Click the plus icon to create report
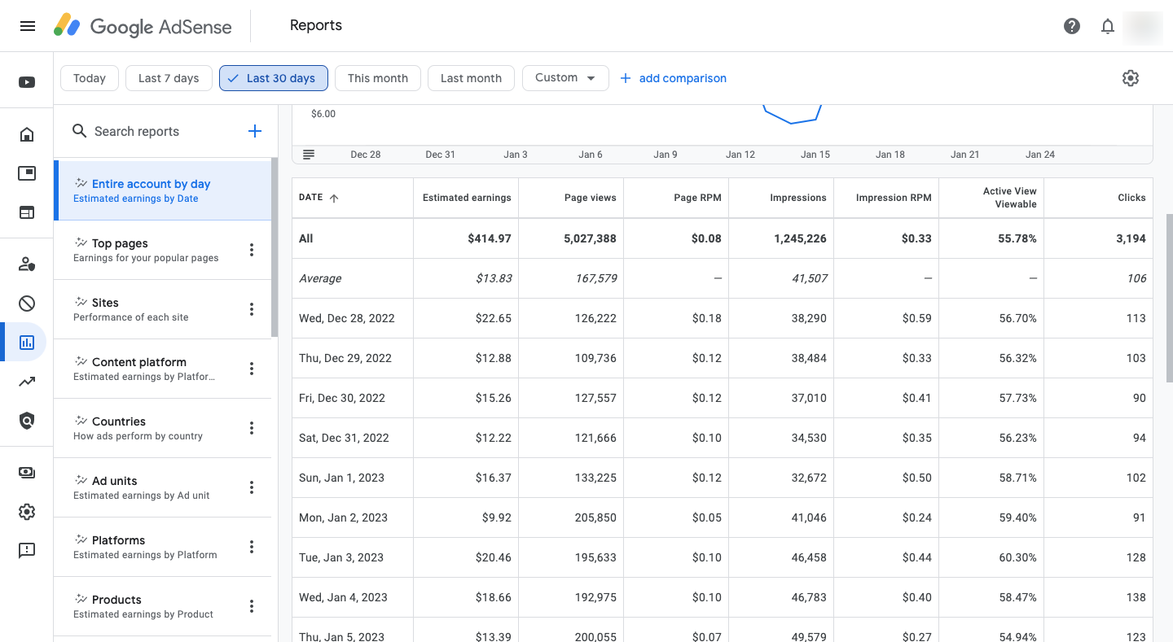The image size is (1173, 642). [255, 131]
